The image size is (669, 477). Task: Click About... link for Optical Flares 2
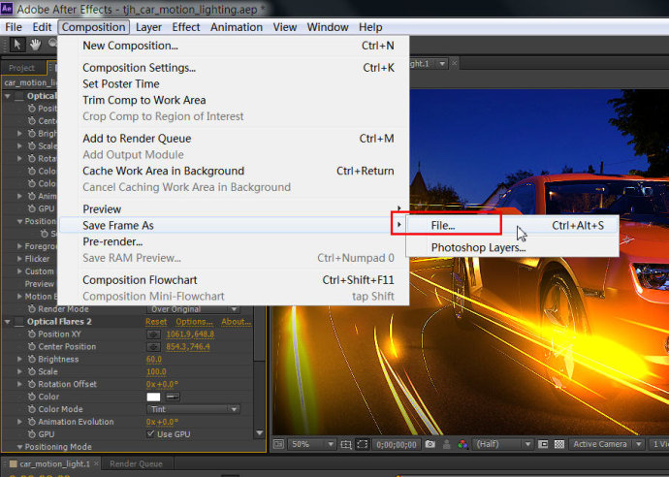tap(236, 322)
